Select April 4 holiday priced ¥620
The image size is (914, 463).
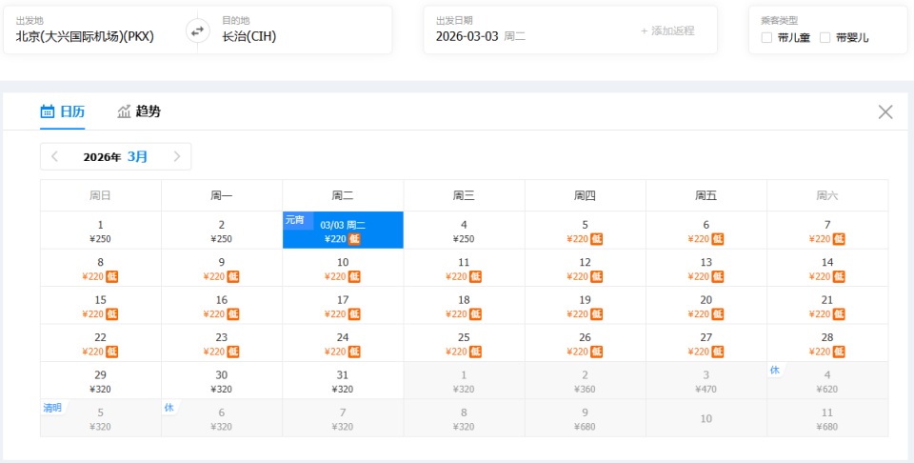(827, 381)
